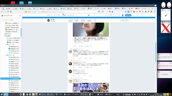Close the bookmarks sidebar
172x96 pixels.
pyautogui.click(x=20, y=16)
